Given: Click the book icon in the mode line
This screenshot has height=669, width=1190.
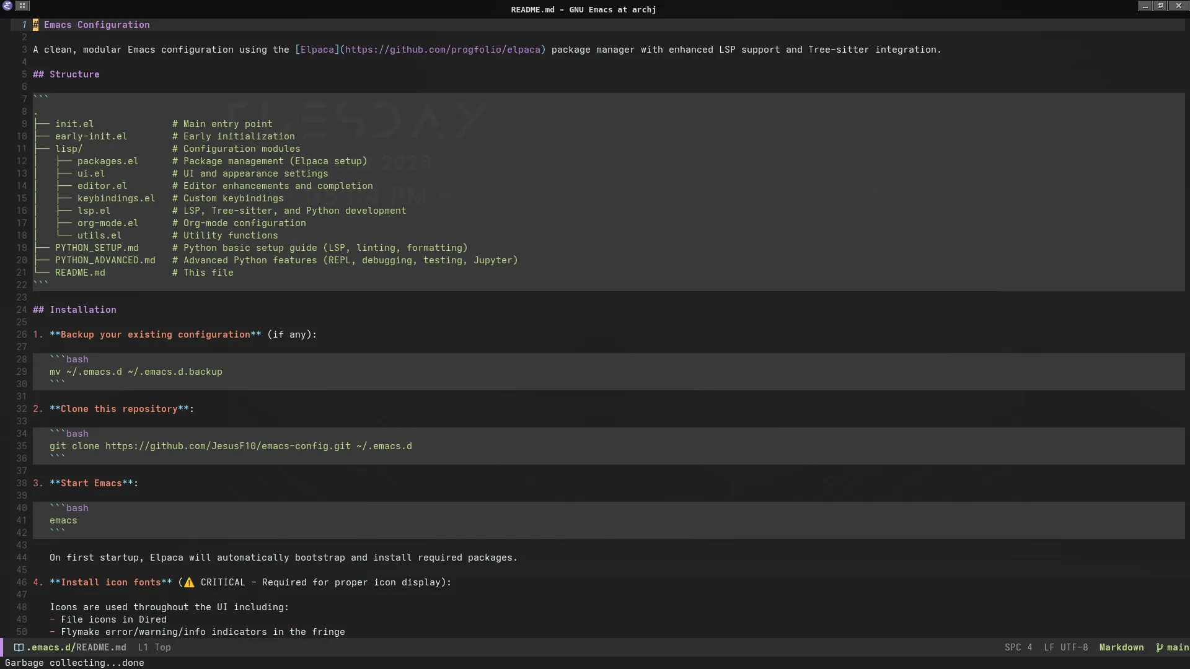Looking at the screenshot, I should point(19,647).
